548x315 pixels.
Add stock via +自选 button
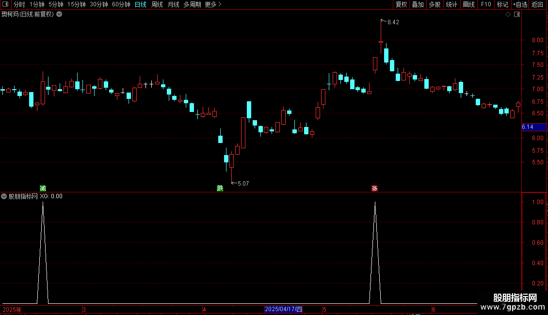click(x=520, y=4)
